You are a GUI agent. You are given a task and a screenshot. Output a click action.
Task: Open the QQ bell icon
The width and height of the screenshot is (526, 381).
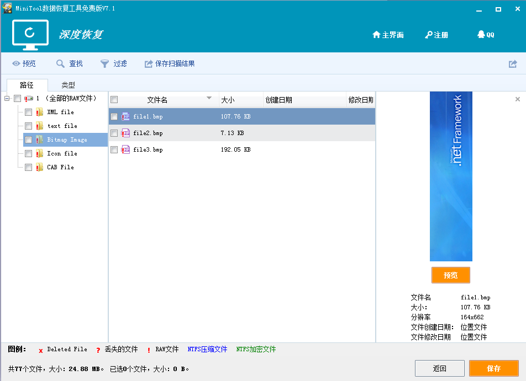[x=481, y=34]
